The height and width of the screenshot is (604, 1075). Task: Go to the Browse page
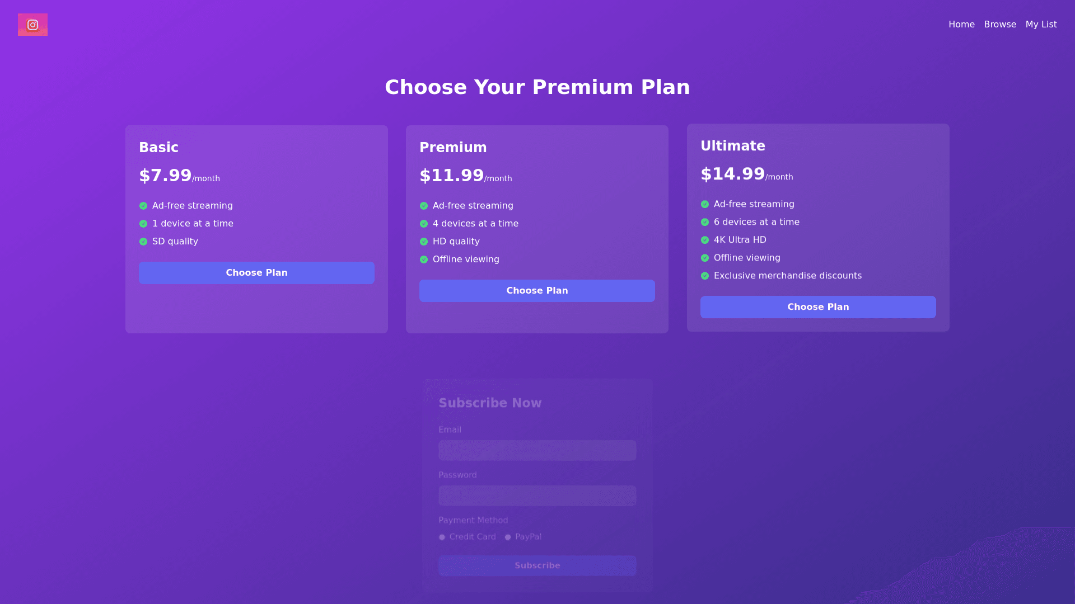click(x=1000, y=25)
